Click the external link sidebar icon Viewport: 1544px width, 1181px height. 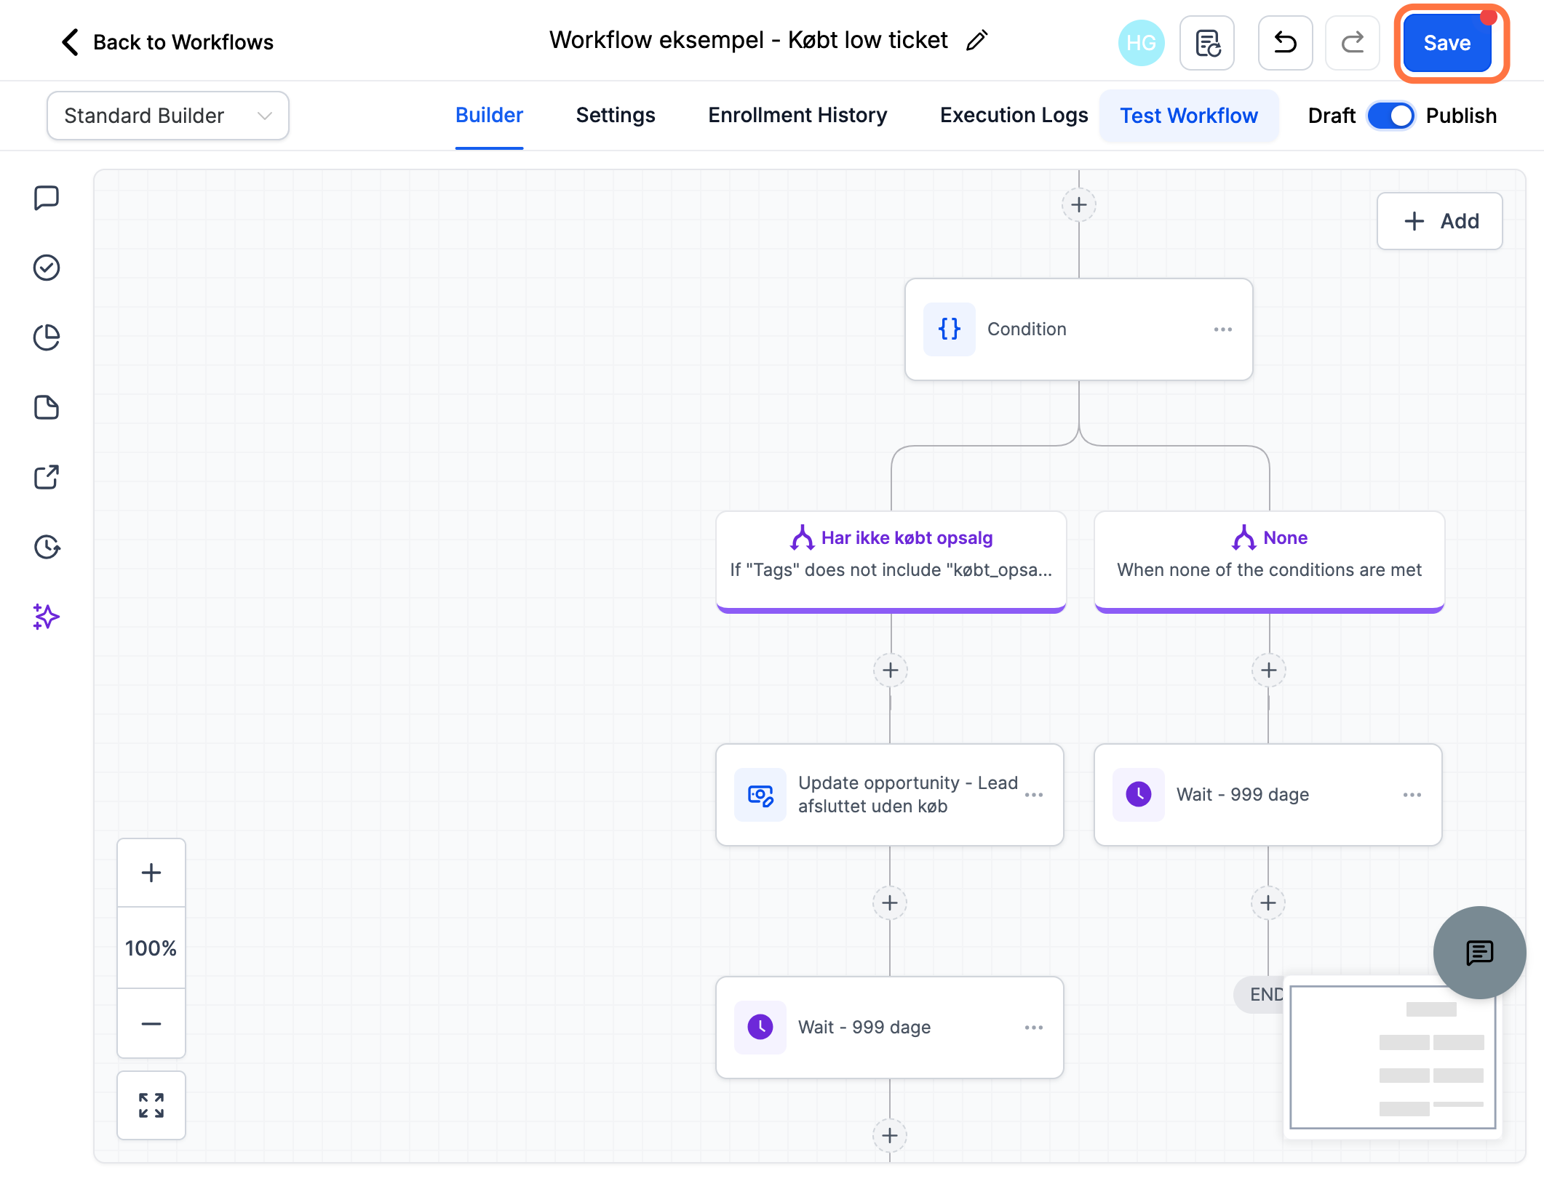47,477
